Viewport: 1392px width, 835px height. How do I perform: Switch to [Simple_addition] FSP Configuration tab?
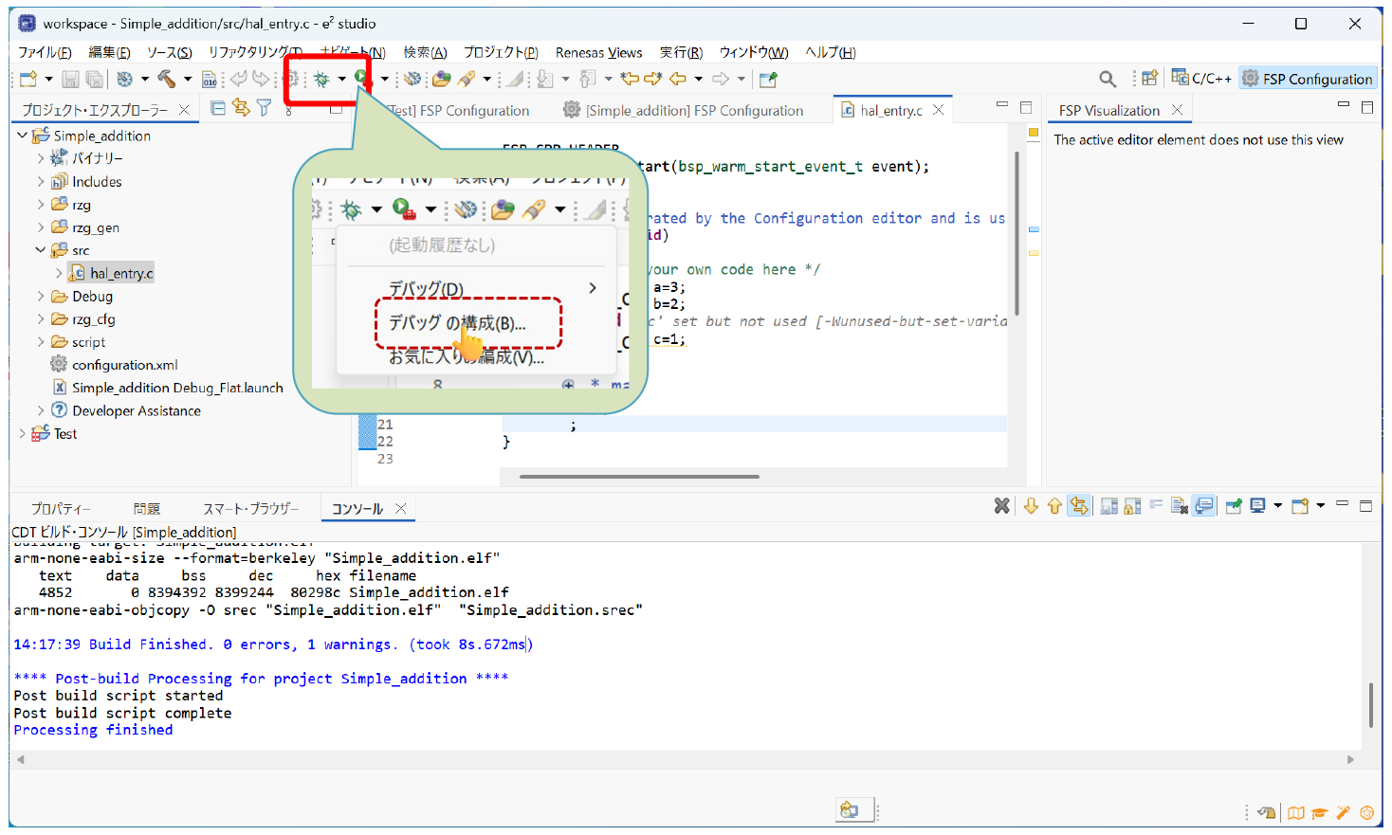pos(684,111)
